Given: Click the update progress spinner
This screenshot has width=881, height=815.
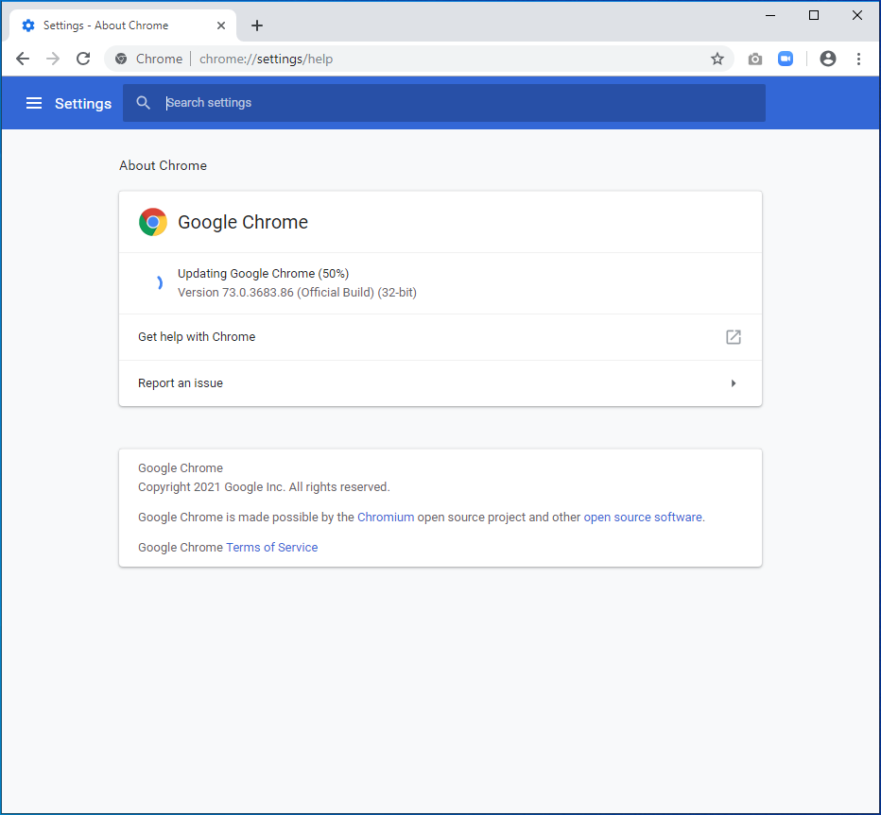Looking at the screenshot, I should coord(158,282).
